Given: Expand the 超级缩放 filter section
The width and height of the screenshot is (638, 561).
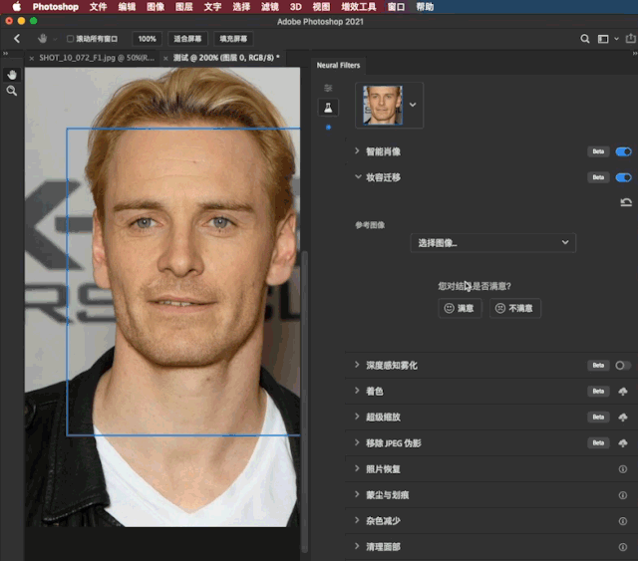Looking at the screenshot, I should (x=357, y=417).
